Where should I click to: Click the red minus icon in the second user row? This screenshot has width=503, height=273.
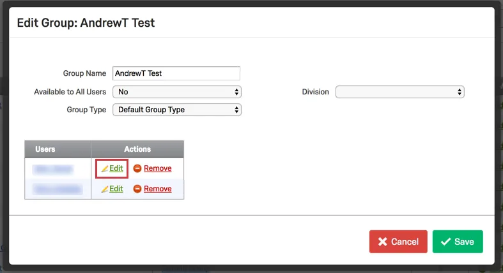[x=137, y=189]
